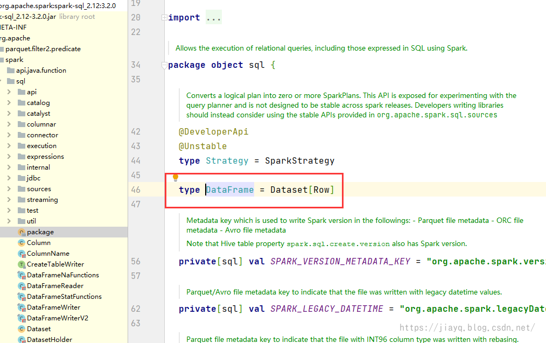Expand the util folder arrow
546x343 pixels.
(9, 221)
